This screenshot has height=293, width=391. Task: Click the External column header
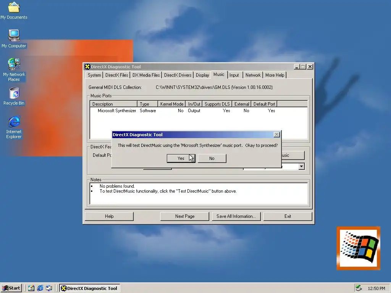(x=241, y=104)
